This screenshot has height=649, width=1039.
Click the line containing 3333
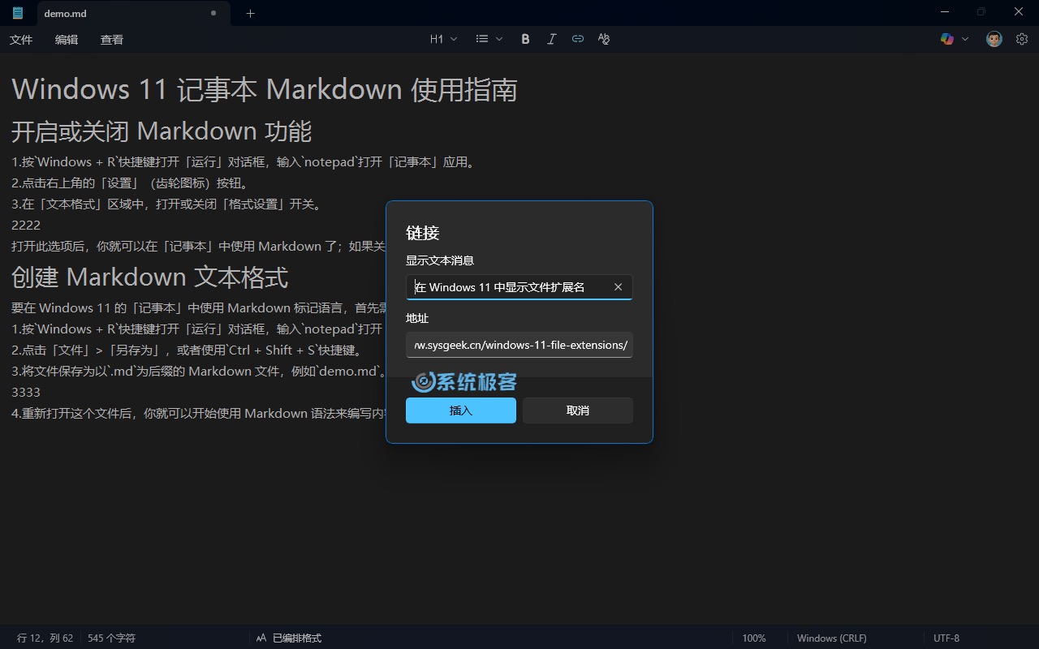(x=26, y=392)
